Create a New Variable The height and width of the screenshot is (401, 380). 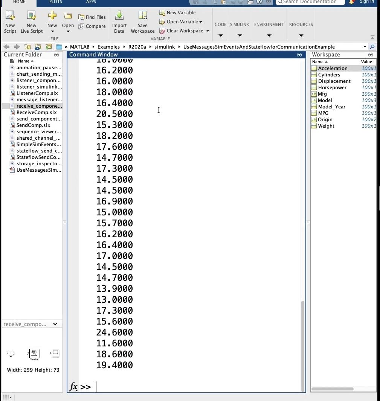[177, 12]
